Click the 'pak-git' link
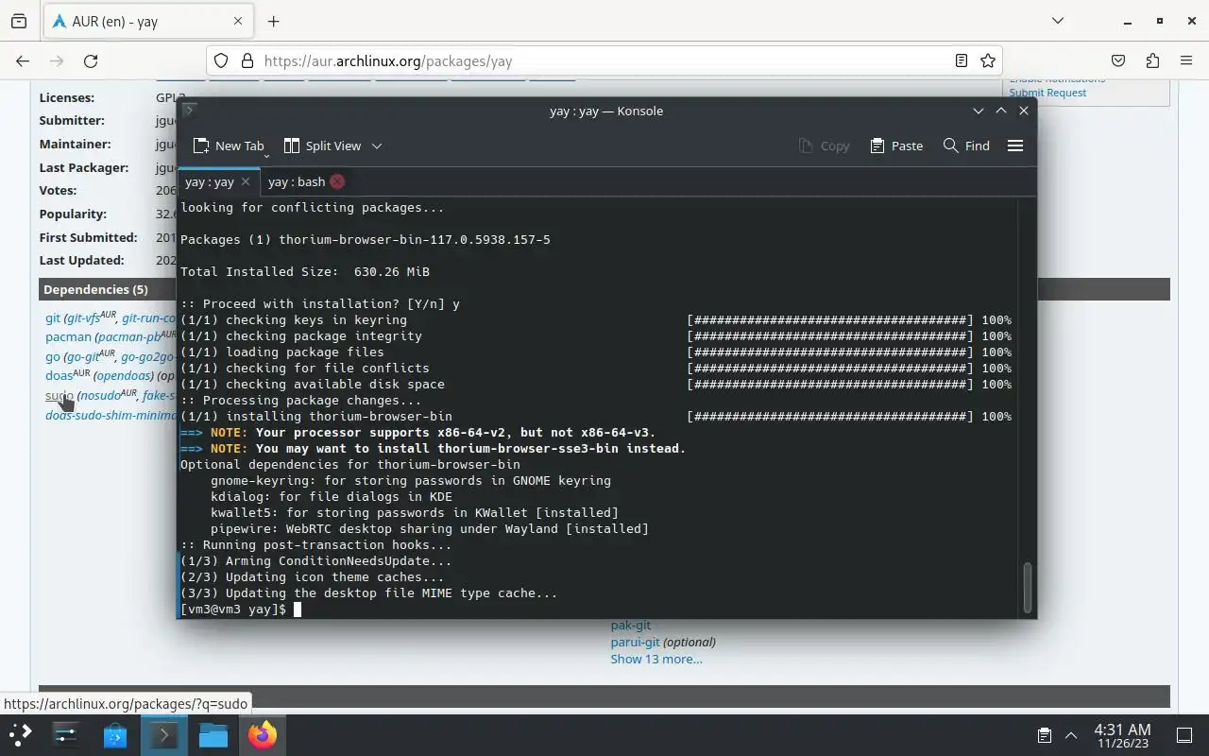 coord(630,625)
